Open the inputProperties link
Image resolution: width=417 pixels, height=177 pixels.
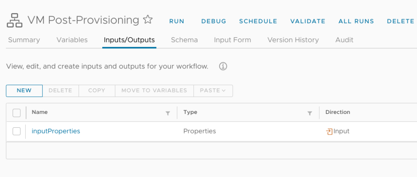(56, 131)
